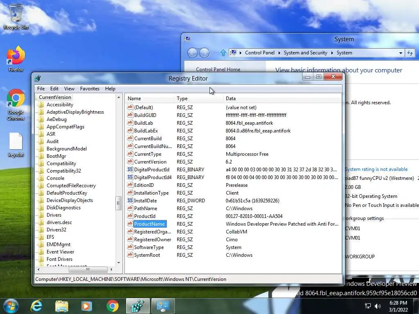This screenshot has height=314, width=419.
Task: Click the BuildGUID string value icon
Action: coord(130,115)
